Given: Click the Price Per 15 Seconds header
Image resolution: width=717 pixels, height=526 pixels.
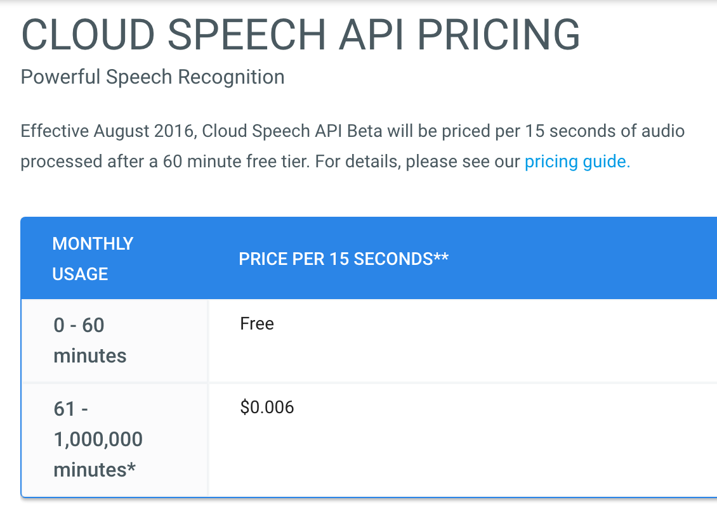Looking at the screenshot, I should [x=343, y=259].
